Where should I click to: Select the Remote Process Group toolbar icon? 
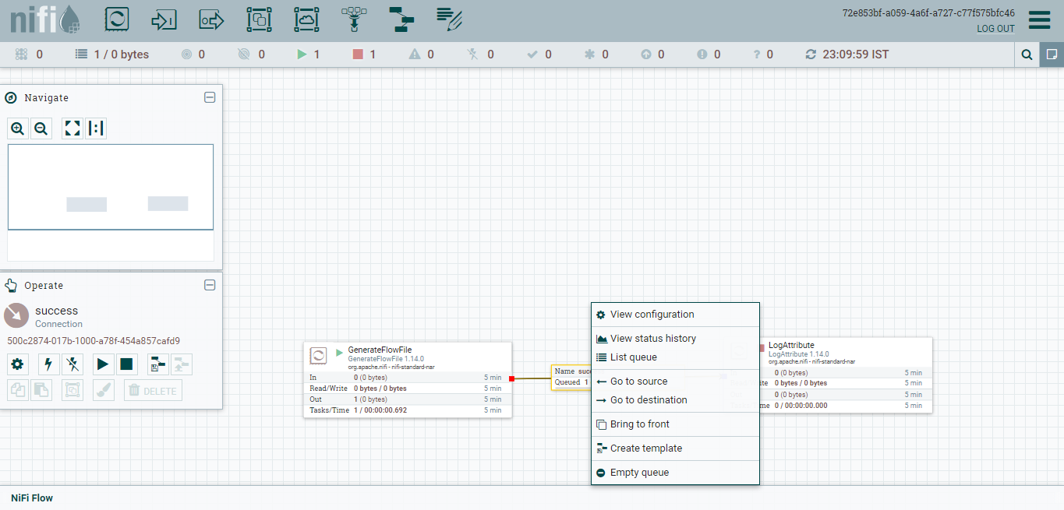pos(306,19)
